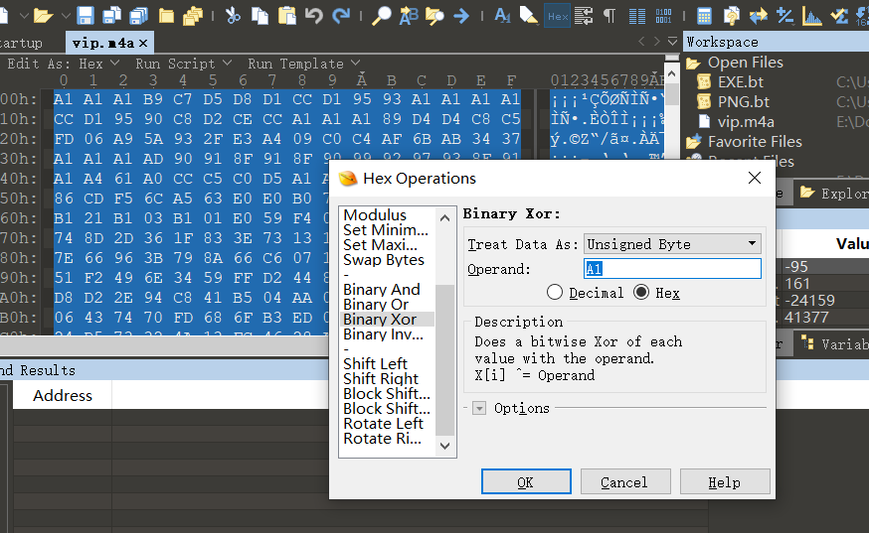The image size is (869, 533).
Task: Click the hex editor scrollbar up arrow
Action: 672,73
